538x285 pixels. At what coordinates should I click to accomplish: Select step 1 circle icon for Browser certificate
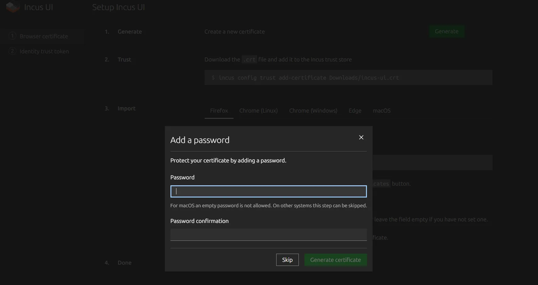12,36
